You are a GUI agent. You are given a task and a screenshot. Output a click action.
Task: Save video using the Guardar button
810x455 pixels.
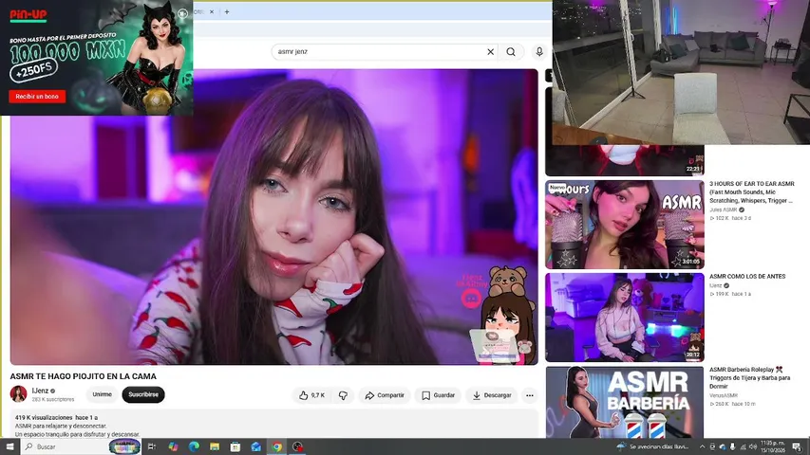pyautogui.click(x=438, y=395)
